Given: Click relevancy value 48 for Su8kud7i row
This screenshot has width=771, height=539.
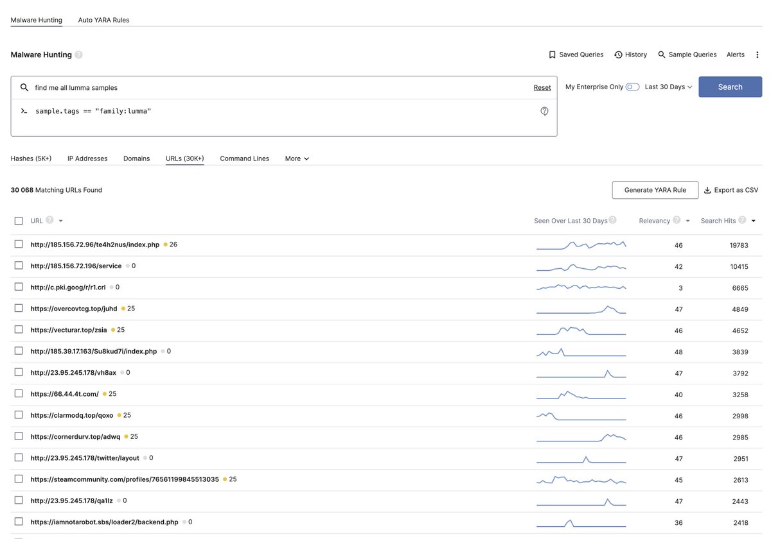Looking at the screenshot, I should coord(678,352).
